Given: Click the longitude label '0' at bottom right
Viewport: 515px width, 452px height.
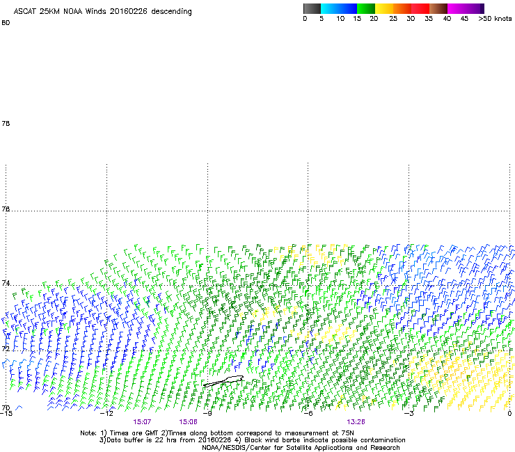Looking at the screenshot, I should pyautogui.click(x=509, y=414).
